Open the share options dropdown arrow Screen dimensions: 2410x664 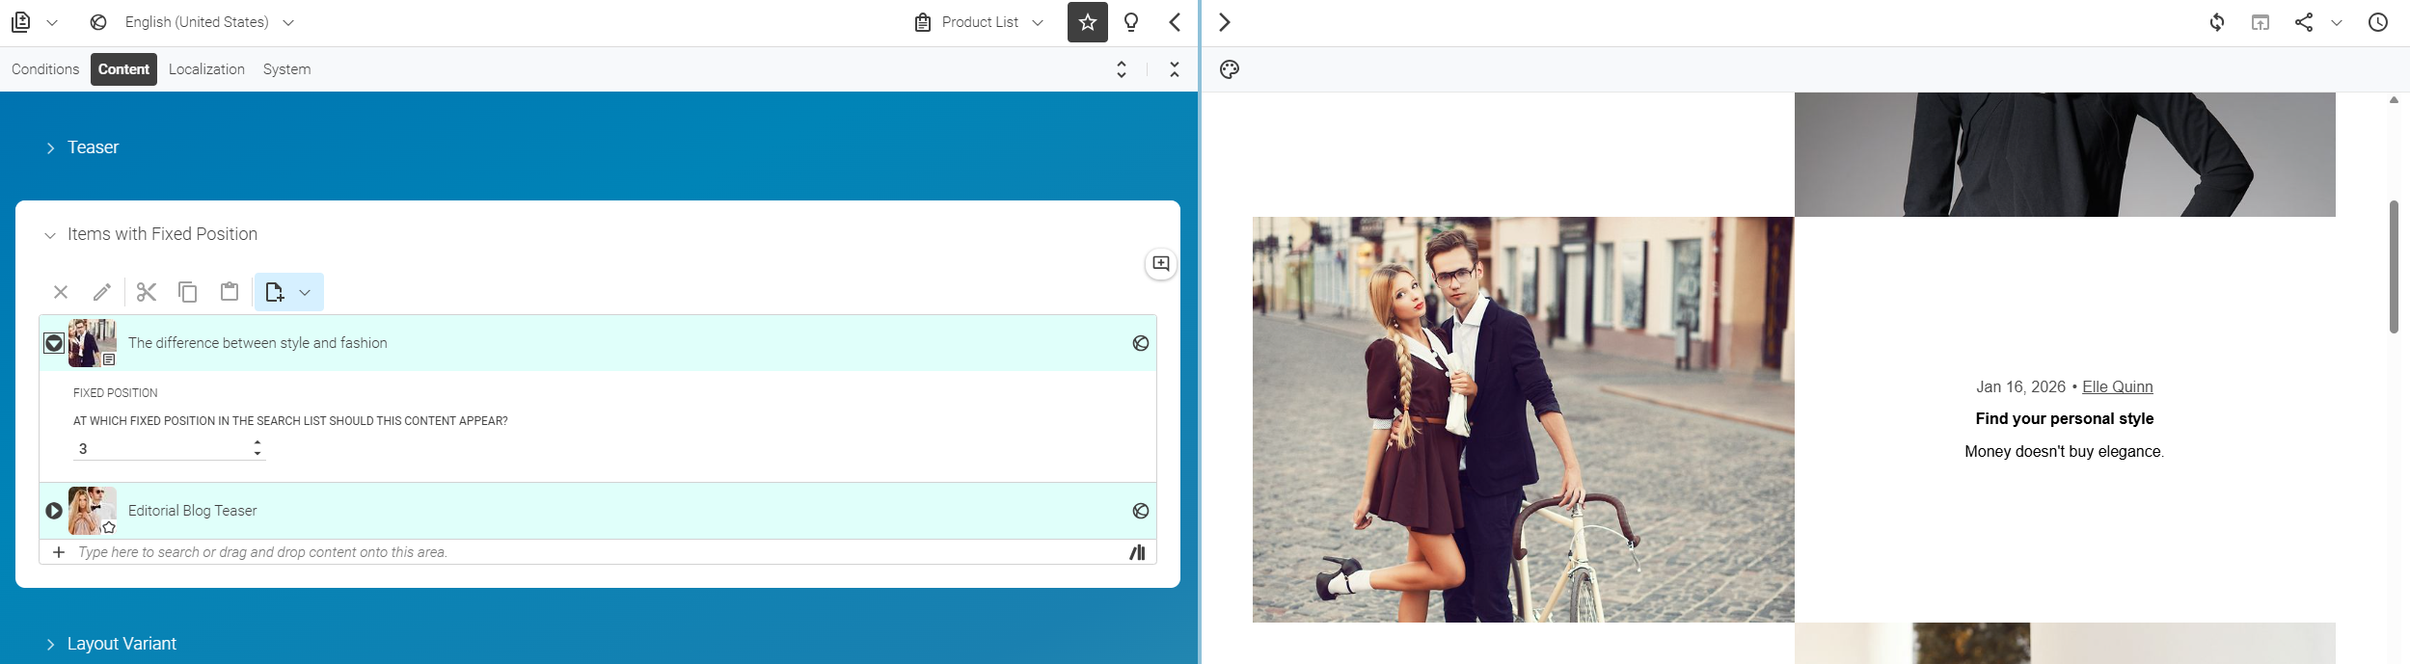[x=2337, y=22]
